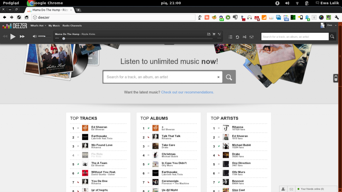Go to the Chrome home page
342x192 pixels.
pyautogui.click(x=26, y=17)
